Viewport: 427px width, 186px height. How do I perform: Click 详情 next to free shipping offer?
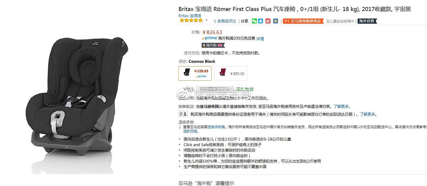(260, 38)
